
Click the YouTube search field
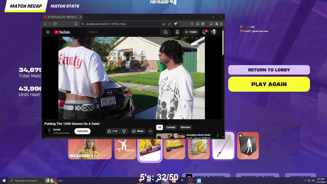(x=123, y=32)
